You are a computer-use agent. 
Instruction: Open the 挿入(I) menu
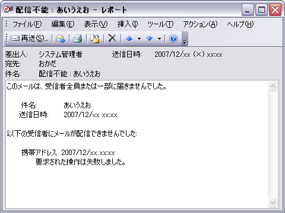pyautogui.click(x=128, y=24)
